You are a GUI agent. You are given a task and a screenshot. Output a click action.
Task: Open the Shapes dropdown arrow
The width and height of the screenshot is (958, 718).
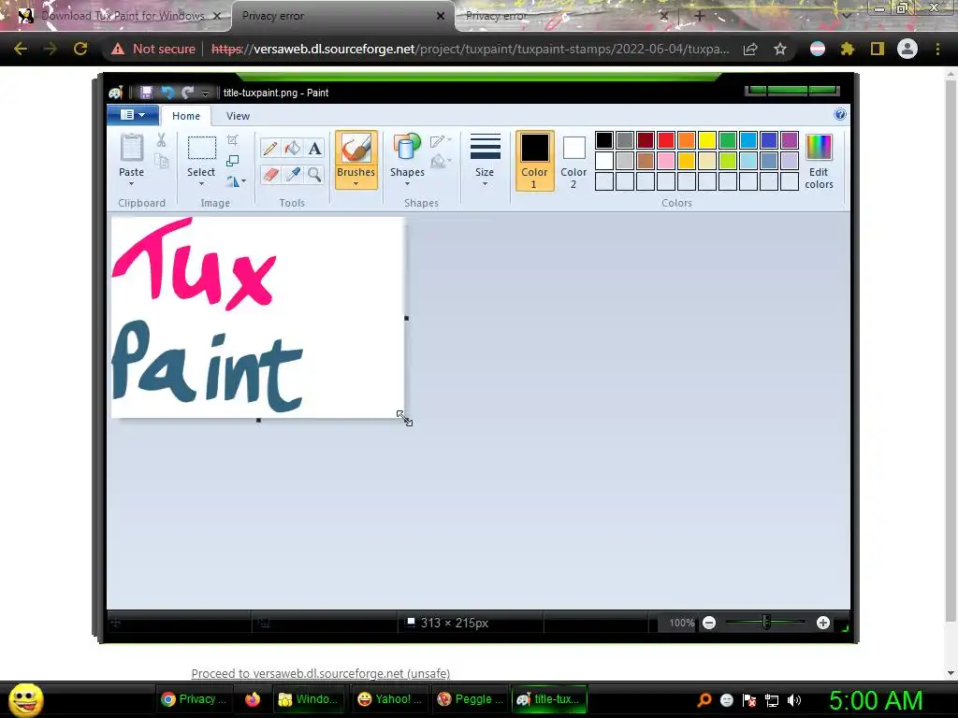(x=407, y=184)
